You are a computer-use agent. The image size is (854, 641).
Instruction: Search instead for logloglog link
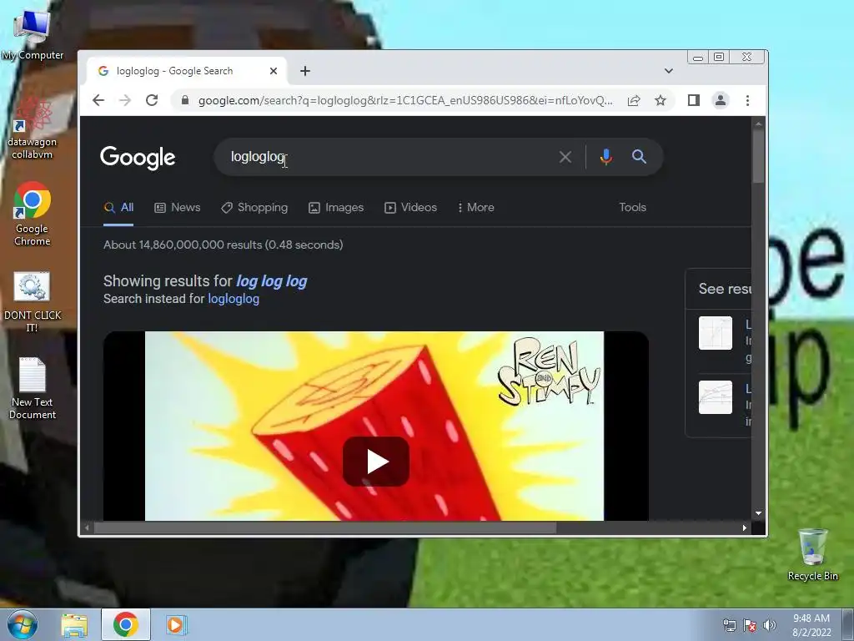(x=234, y=299)
